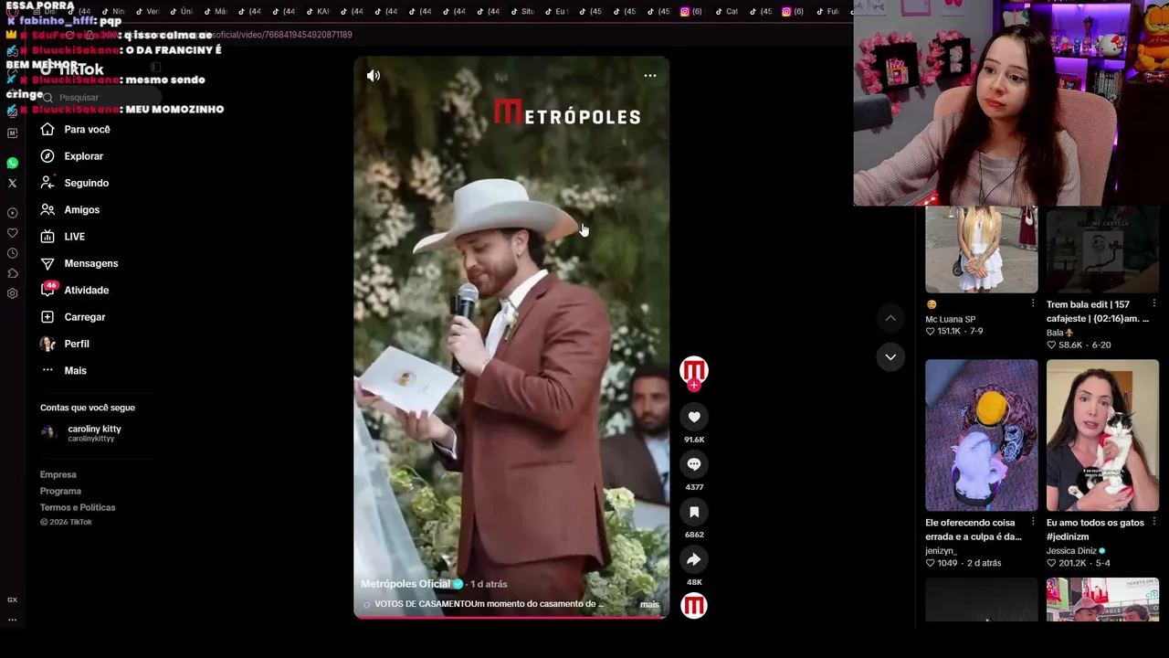Open WhatsApp in the browser sidebar

[x=12, y=164]
